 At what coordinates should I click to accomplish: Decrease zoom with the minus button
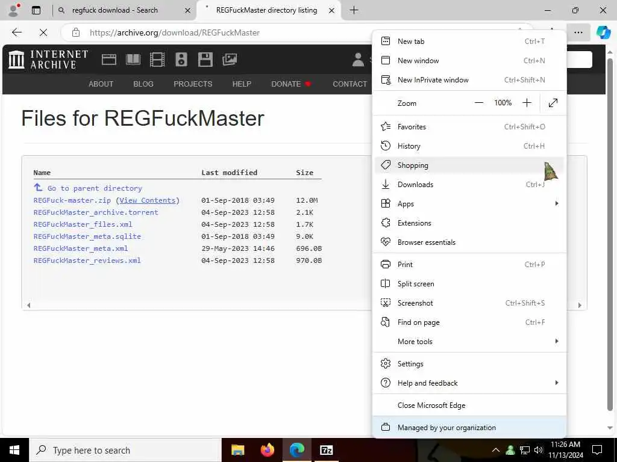pos(479,103)
